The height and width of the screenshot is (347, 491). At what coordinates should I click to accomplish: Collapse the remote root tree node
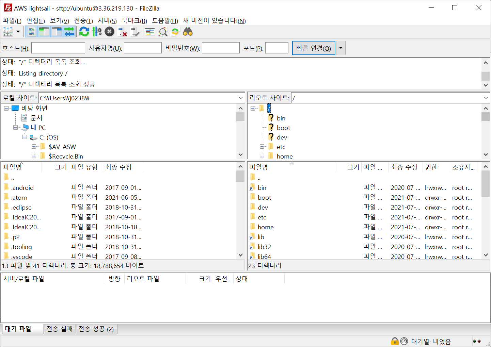click(x=253, y=108)
